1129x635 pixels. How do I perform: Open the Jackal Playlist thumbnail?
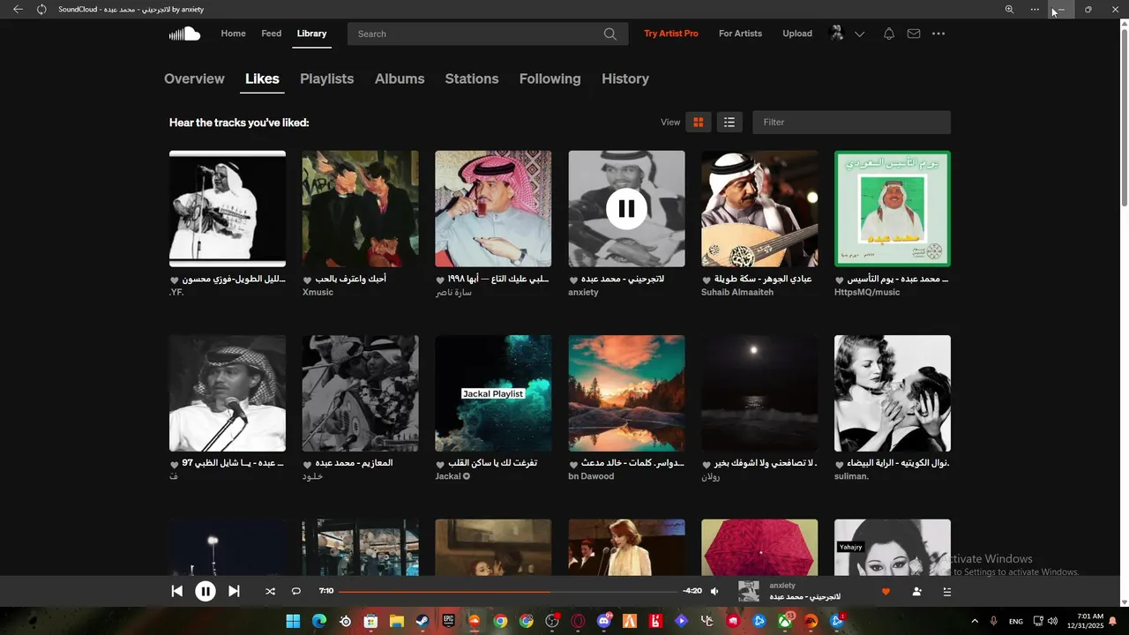(493, 393)
